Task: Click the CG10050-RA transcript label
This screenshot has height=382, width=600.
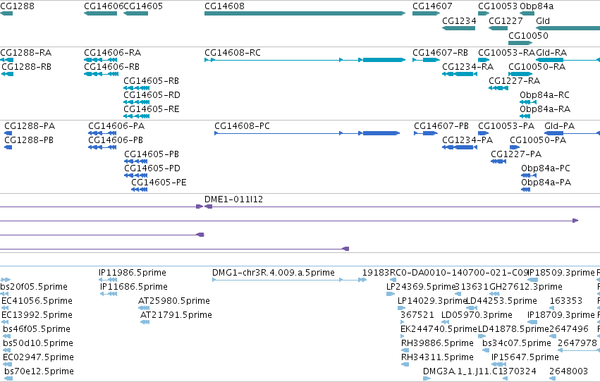Action: [537, 67]
